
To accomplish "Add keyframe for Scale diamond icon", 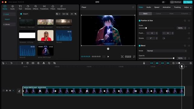I will (189, 28).
